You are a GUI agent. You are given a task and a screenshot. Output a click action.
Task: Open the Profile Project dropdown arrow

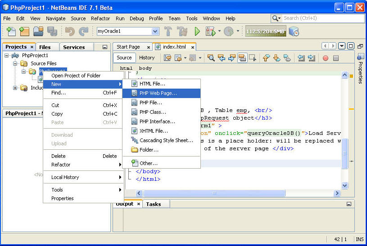pyautogui.click(x=238, y=31)
